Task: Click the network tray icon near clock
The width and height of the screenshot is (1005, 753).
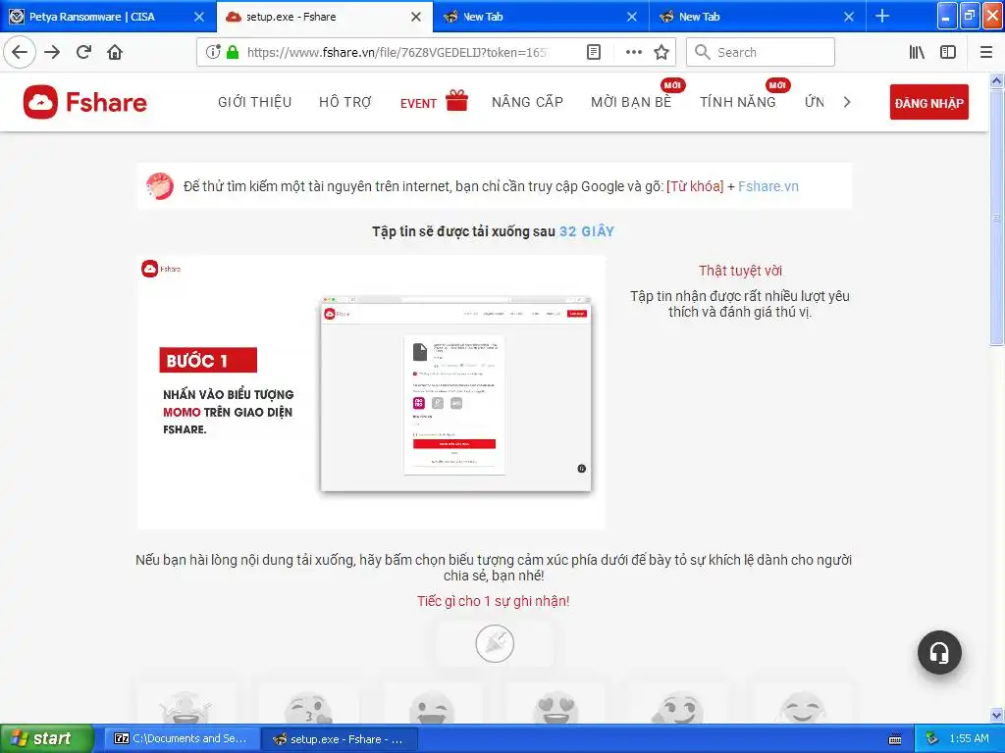Action: click(x=932, y=738)
